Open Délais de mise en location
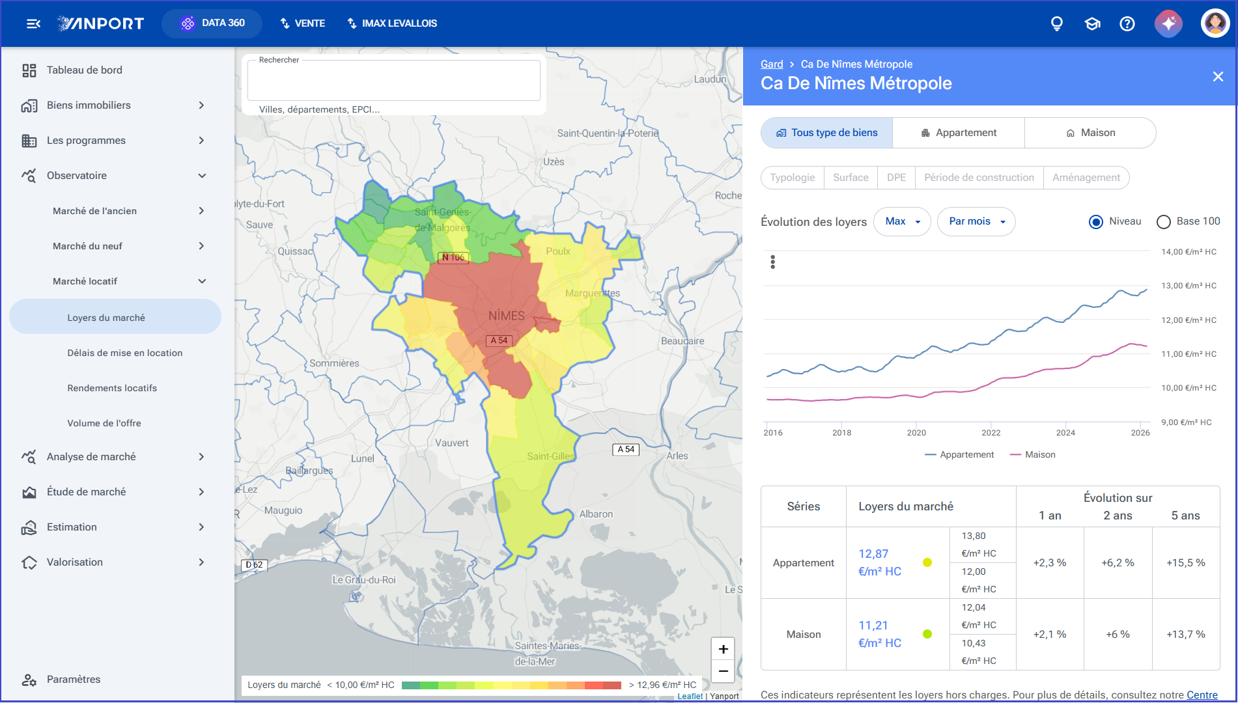 coord(125,353)
